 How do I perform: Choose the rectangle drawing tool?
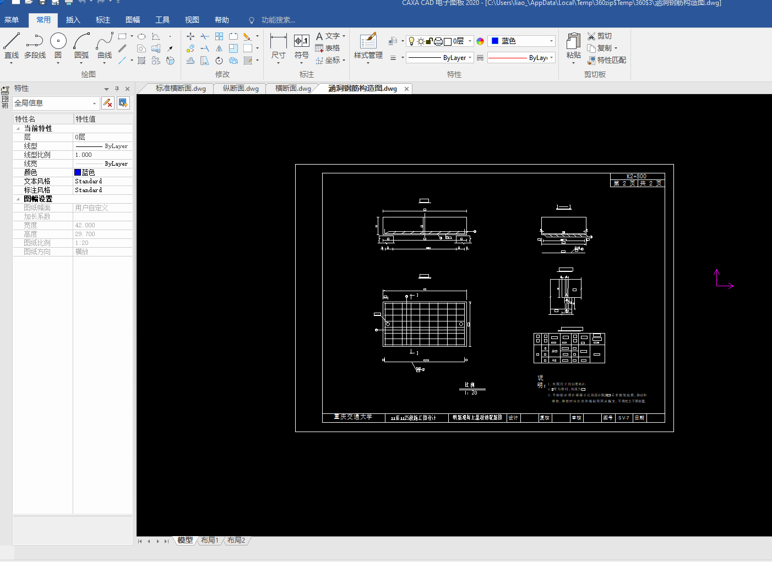click(x=122, y=36)
